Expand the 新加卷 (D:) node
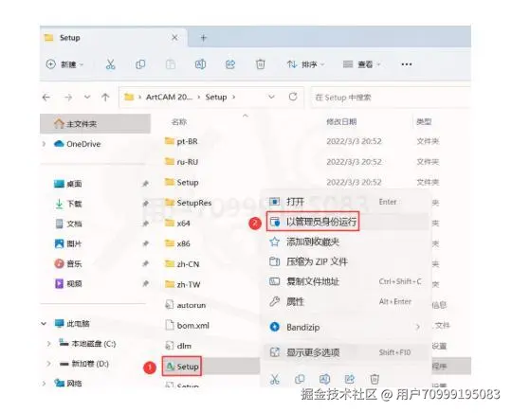512x413 pixels. 49,364
